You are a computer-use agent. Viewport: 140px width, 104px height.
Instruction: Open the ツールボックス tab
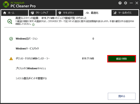pyautogui.click(x=125, y=13)
